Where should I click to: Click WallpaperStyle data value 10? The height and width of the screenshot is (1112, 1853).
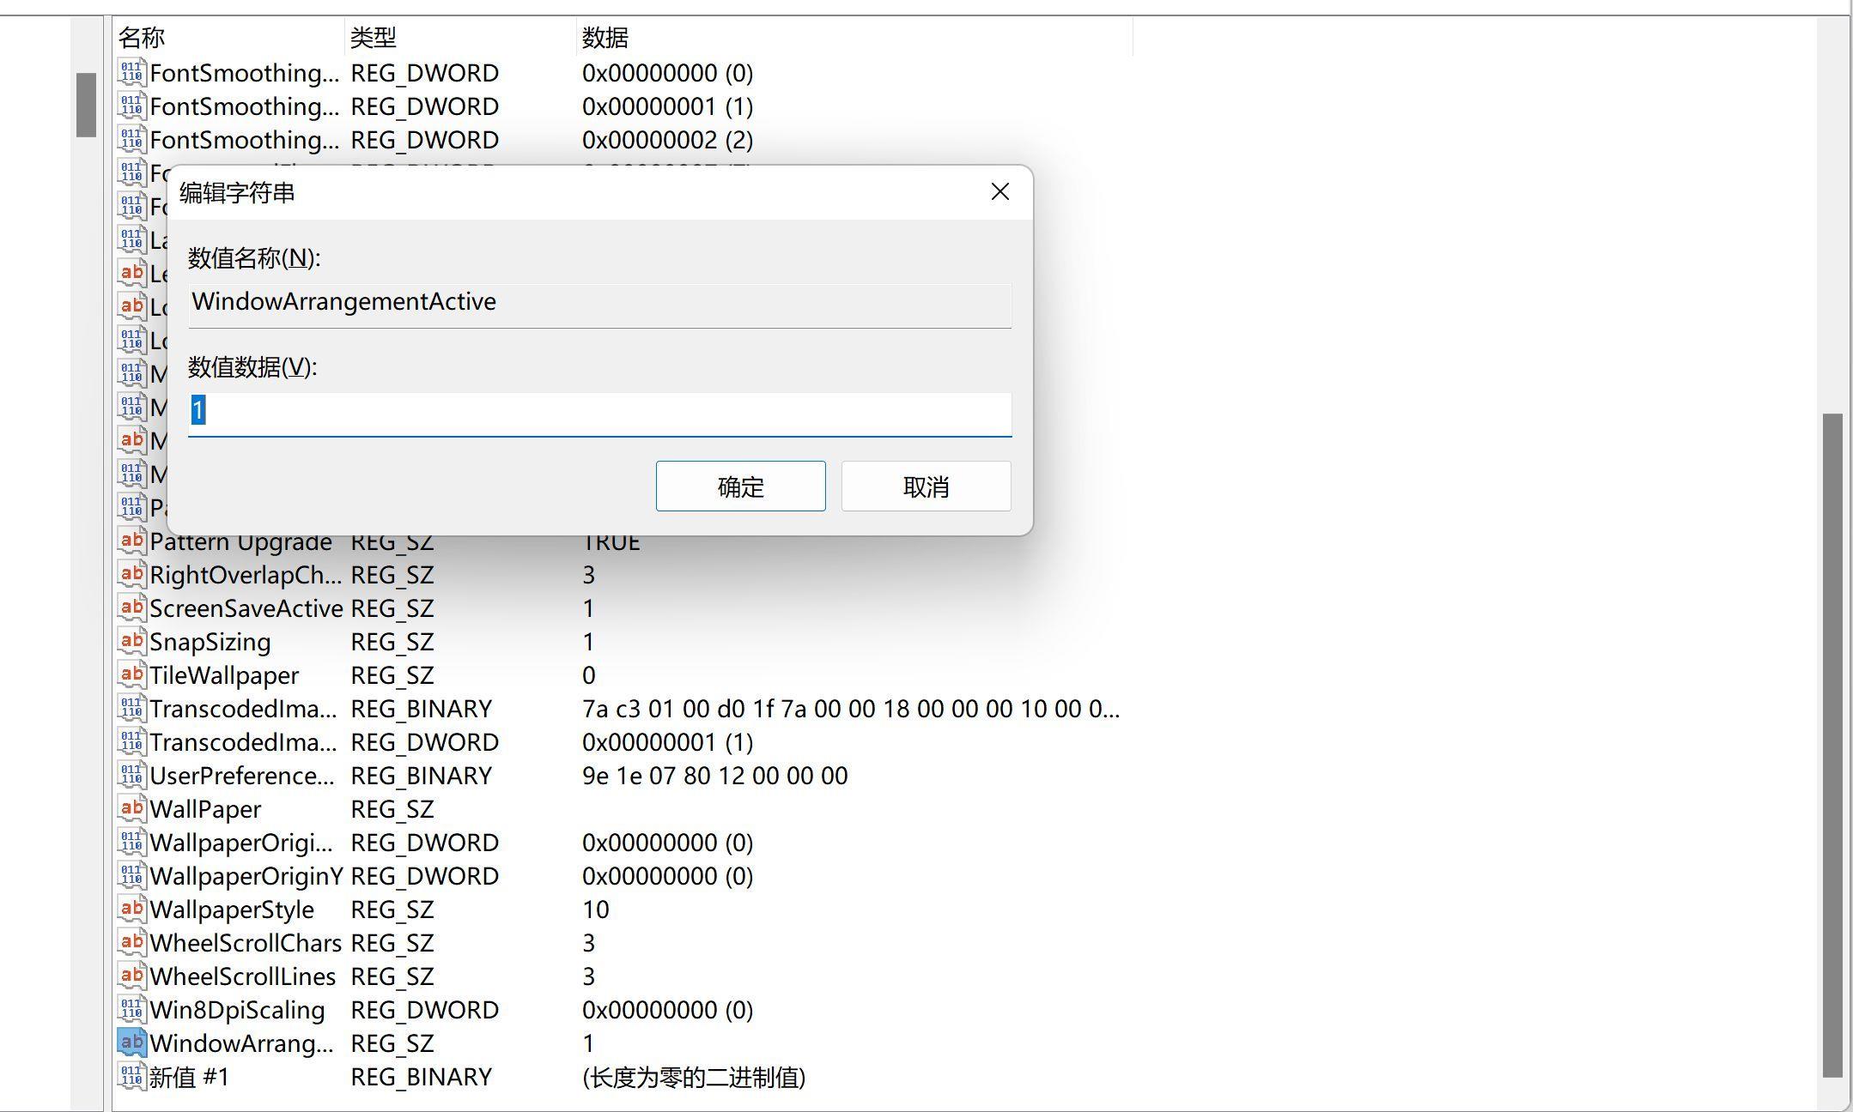pyautogui.click(x=596, y=910)
